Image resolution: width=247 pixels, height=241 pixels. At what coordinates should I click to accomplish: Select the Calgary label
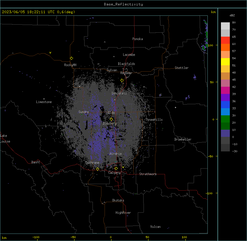click(x=114, y=173)
